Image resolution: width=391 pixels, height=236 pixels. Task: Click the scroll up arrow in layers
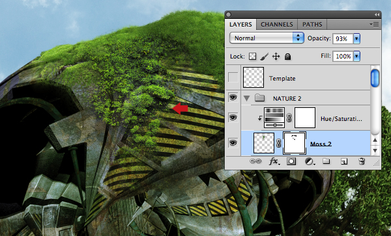pos(375,140)
